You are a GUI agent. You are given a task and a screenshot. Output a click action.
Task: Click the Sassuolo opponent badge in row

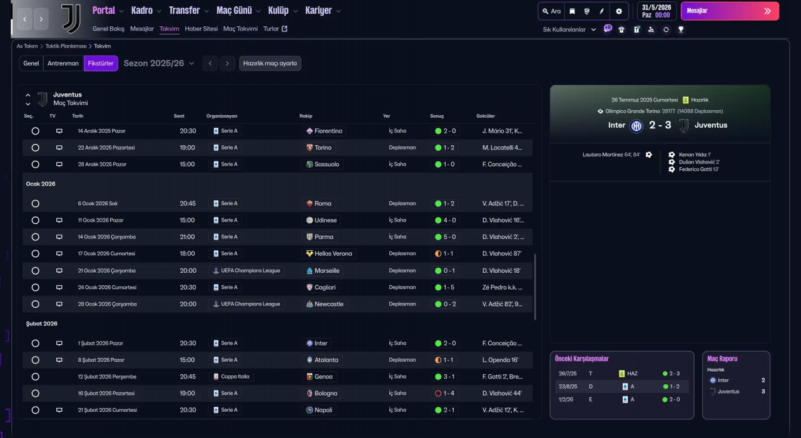[323, 165]
